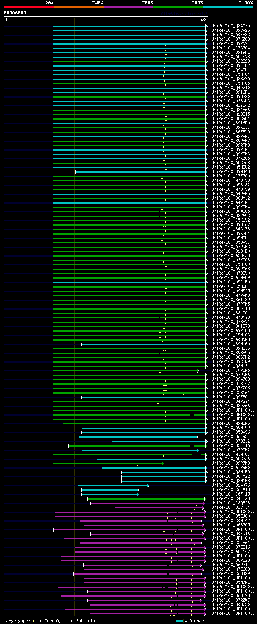Select the UniRef100_A3BNL3 label
This screenshot has height=624, width=257.
tap(230, 101)
